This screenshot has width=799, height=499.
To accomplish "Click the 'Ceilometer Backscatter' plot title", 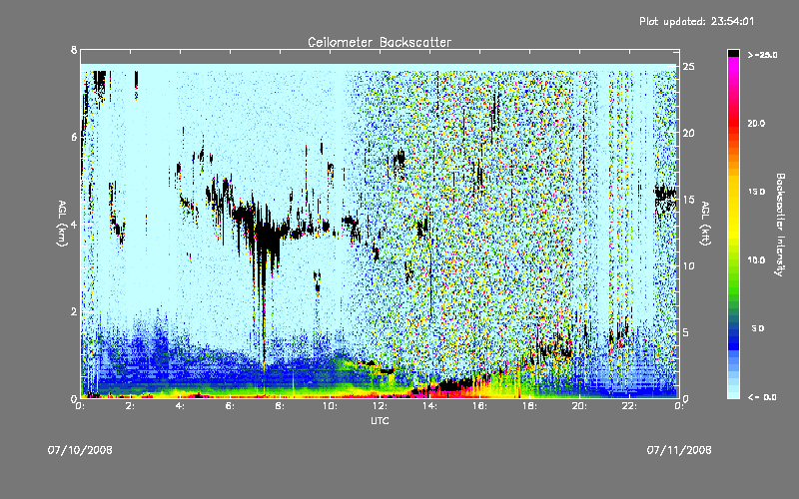I will tap(380, 42).
